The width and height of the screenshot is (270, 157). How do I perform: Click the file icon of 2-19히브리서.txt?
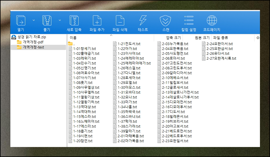tap(159, 122)
